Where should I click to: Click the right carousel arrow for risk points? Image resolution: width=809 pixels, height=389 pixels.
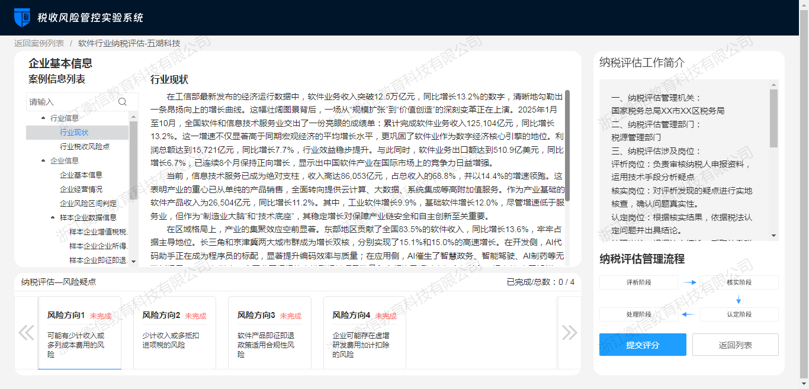[x=569, y=332]
